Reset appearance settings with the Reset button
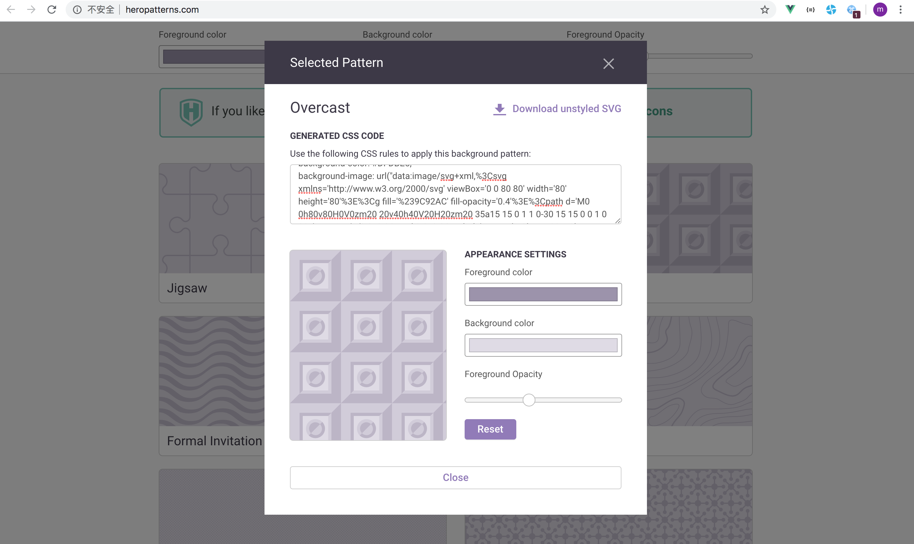This screenshot has width=914, height=544. coord(490,429)
